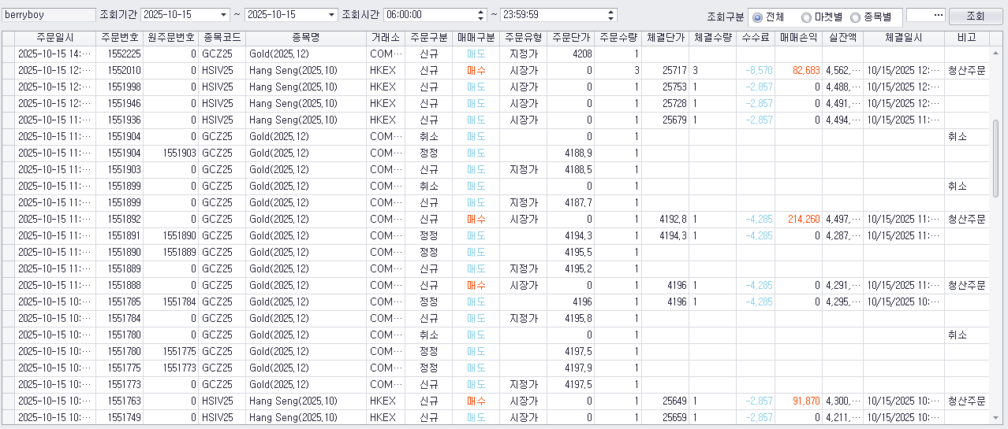
Task: Increase the 06:00:00 start time with up arrow
Action: point(481,12)
